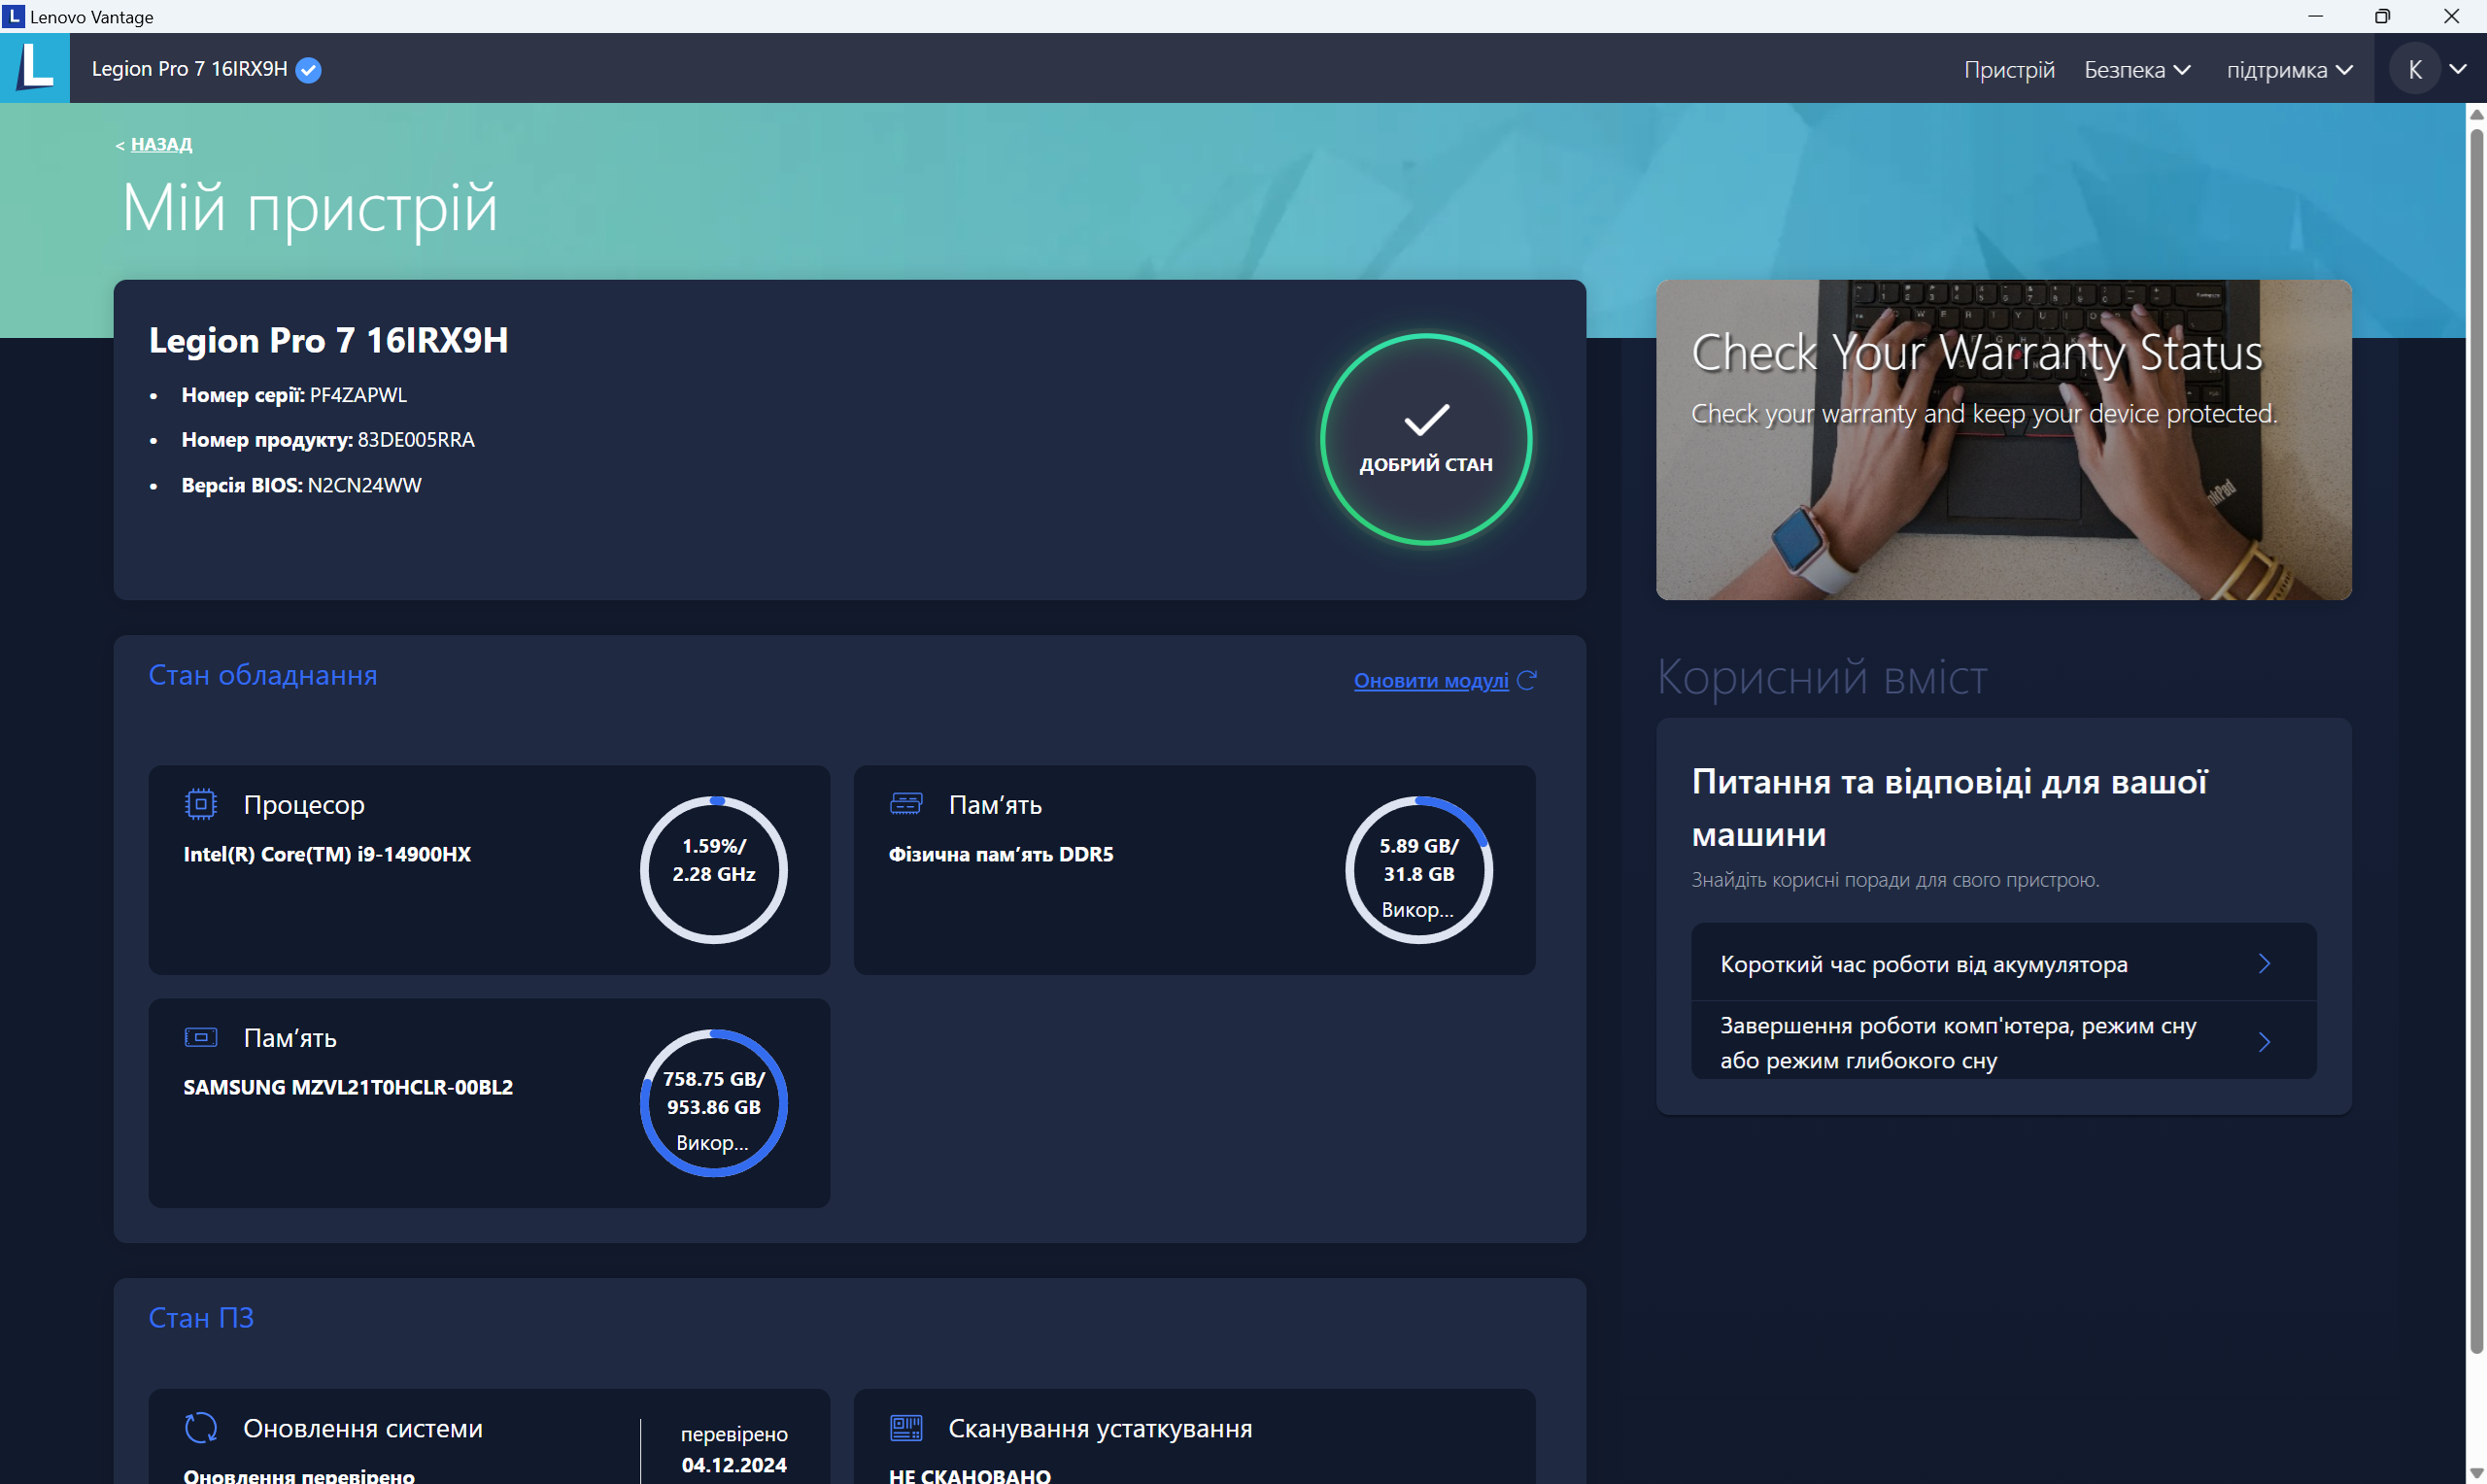
Task: Click refresh icon next to Оновити модулі
Action: (1527, 680)
